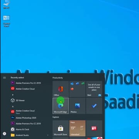Select the Productivity group heading

[58, 78]
